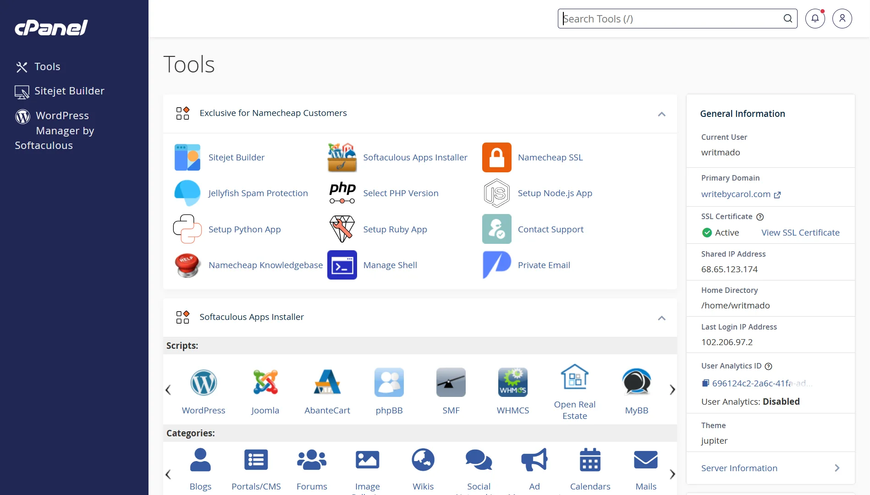Select the MyBB script icon
Screen dimensions: 870x495
pyautogui.click(x=637, y=382)
